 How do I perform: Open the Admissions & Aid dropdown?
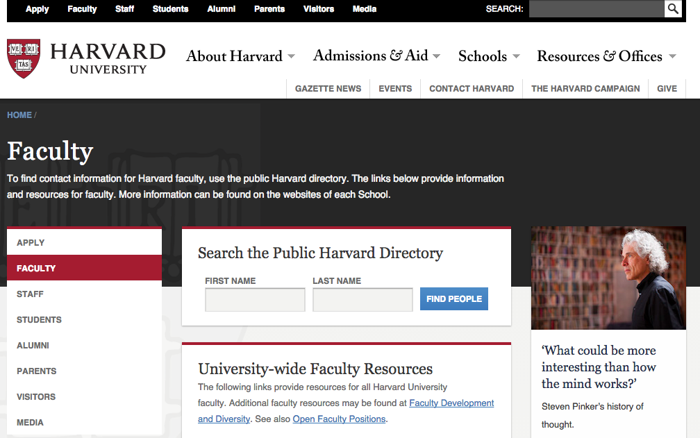coord(376,56)
